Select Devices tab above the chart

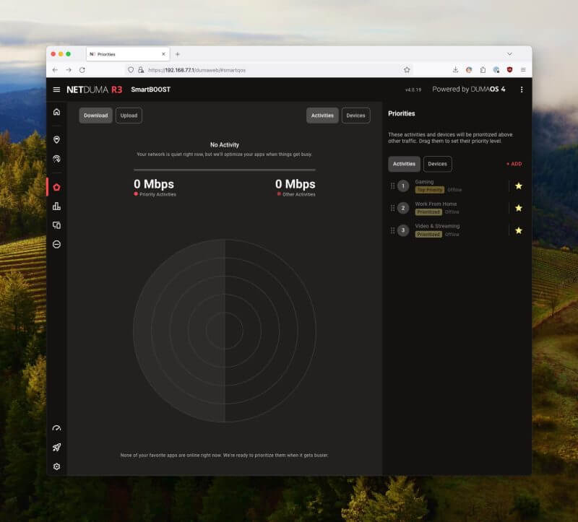[x=355, y=116]
